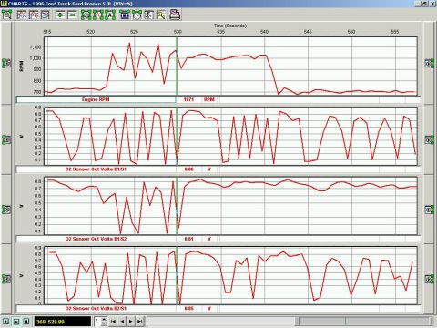437x328 pixels.
Task: Click the green circle toolbar icon
Action: pyautogui.click(x=61, y=15)
